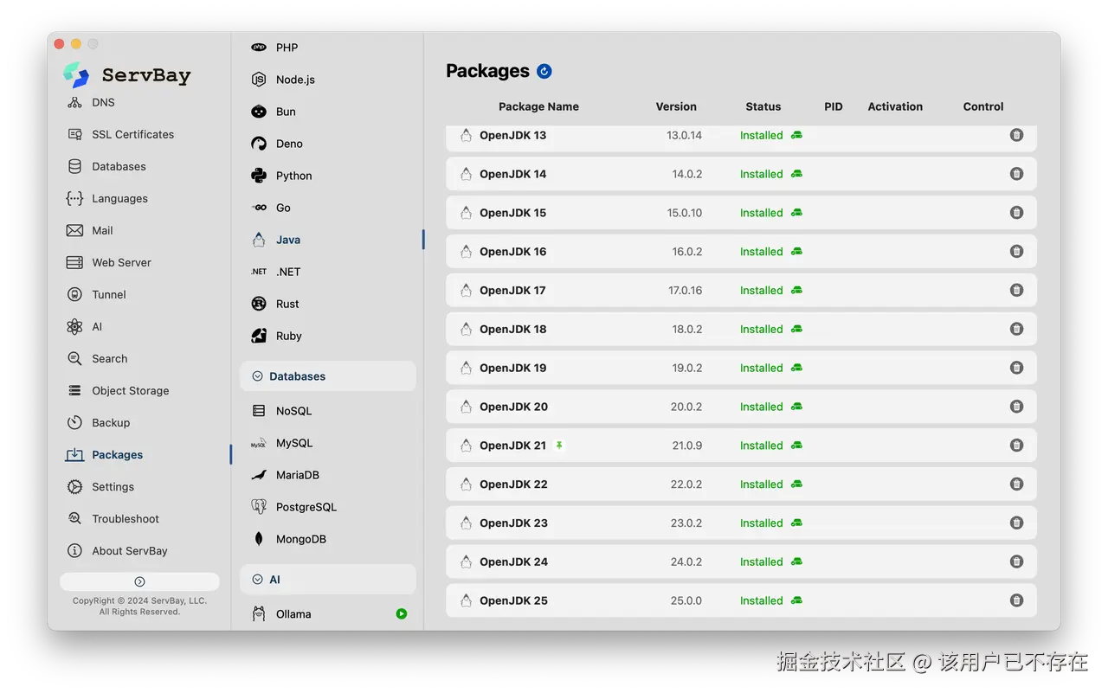Remove OpenJDK 21 using its trash icon
This screenshot has height=693, width=1108.
[x=1016, y=446]
